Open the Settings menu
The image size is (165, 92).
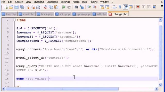65,2
